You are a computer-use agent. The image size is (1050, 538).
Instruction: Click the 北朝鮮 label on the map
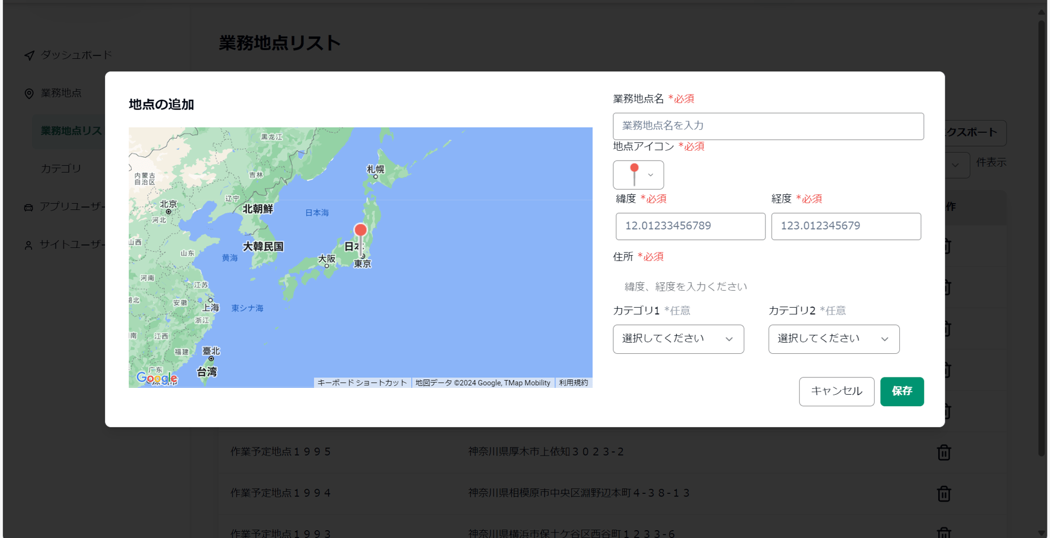[x=258, y=208]
